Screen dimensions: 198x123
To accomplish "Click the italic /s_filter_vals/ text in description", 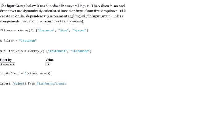I will pyautogui.click(x=77, y=16).
